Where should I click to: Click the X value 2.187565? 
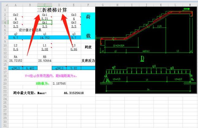59,83
